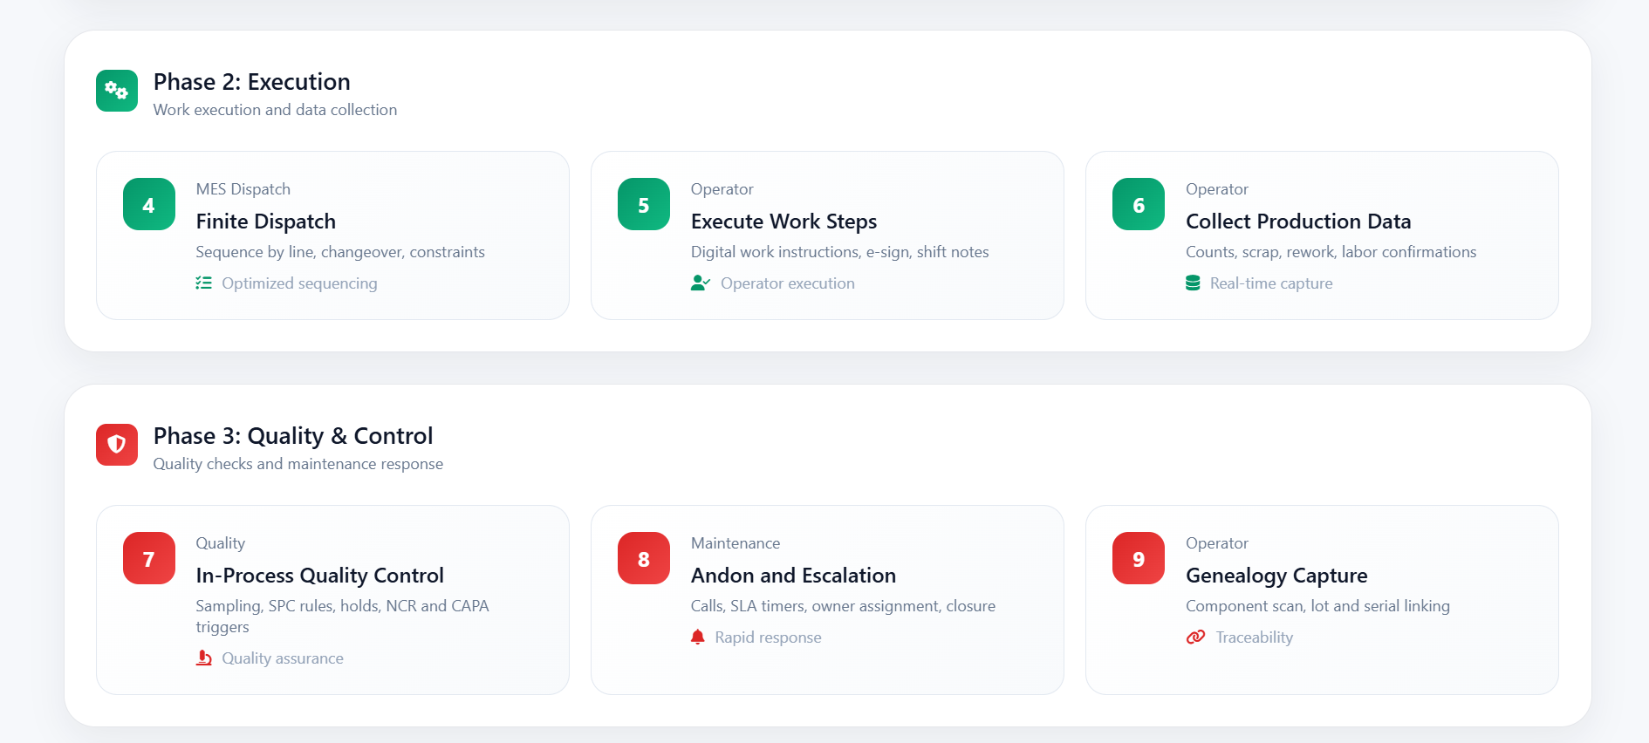Click the Quality assurance red icon

point(203,658)
